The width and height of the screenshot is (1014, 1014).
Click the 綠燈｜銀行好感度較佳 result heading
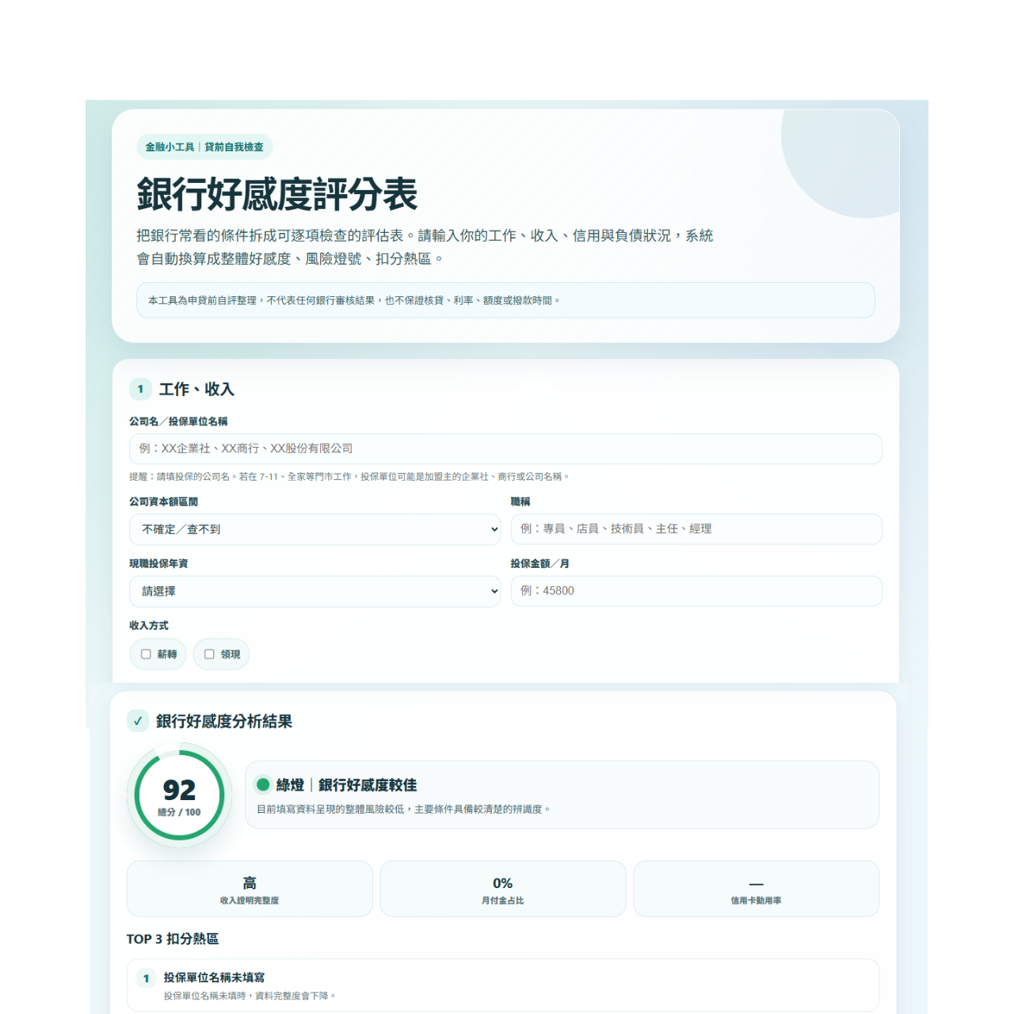[346, 785]
